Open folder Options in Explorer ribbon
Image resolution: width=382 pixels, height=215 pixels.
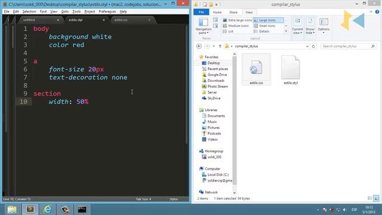point(324,26)
